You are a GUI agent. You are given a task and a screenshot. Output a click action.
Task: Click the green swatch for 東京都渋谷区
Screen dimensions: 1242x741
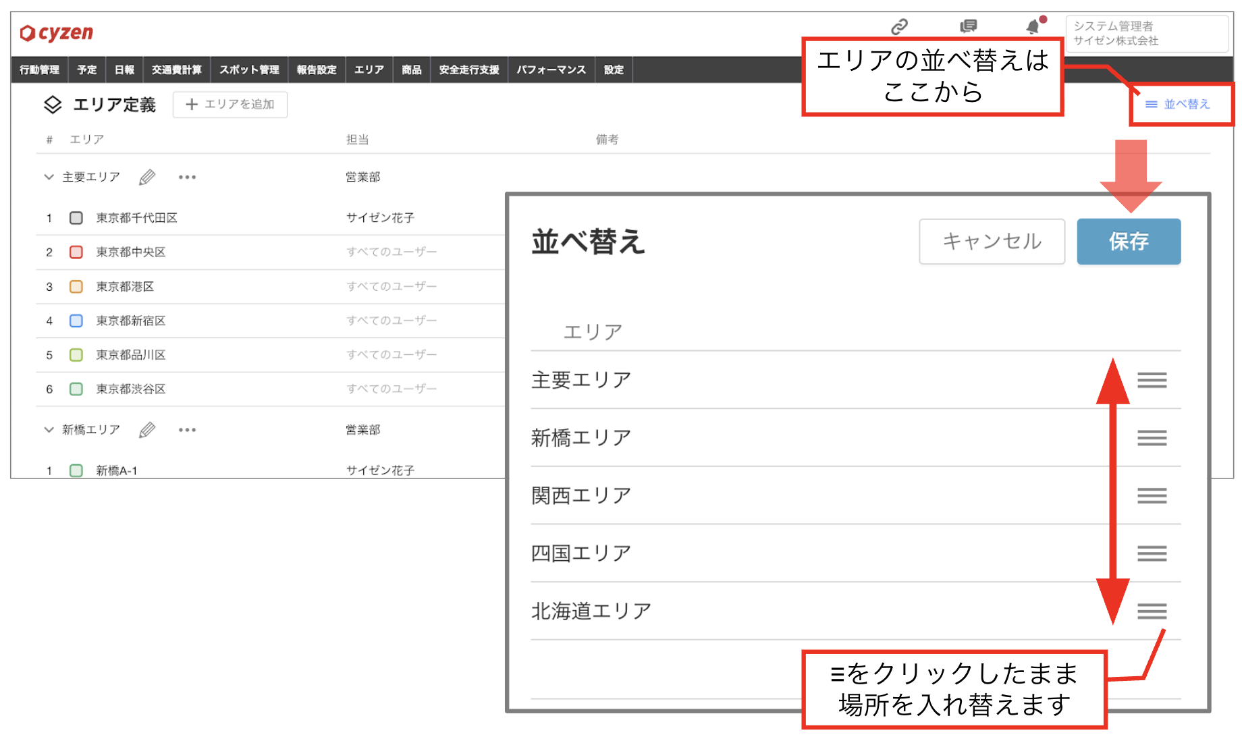(x=76, y=389)
